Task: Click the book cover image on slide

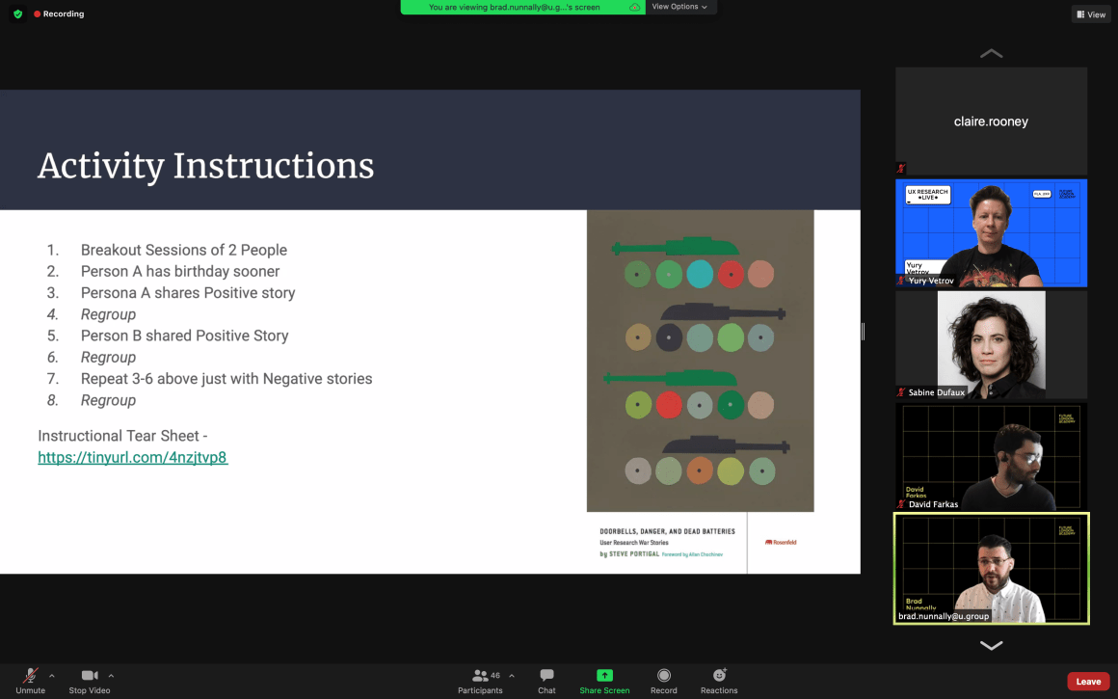Action: click(x=700, y=361)
